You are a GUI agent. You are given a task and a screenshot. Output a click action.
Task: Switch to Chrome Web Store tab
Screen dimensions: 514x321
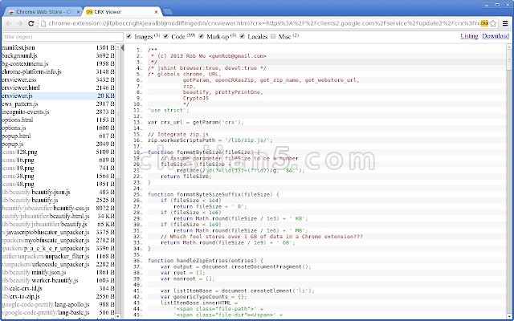tap(43, 12)
